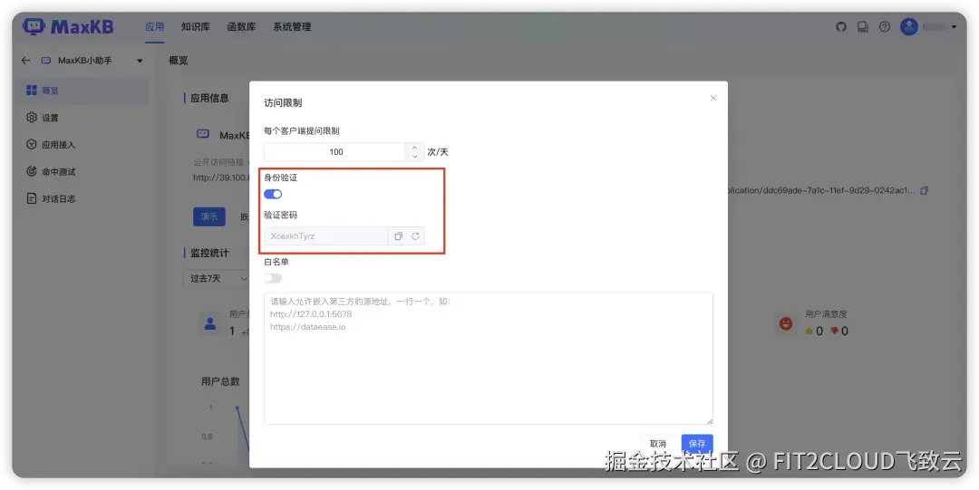
Task: Open the 过去7天 time range dropdown
Action: tap(218, 278)
